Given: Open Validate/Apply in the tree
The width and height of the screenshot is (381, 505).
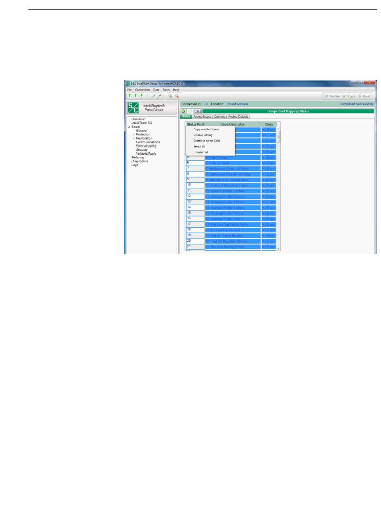Looking at the screenshot, I should click(146, 154).
